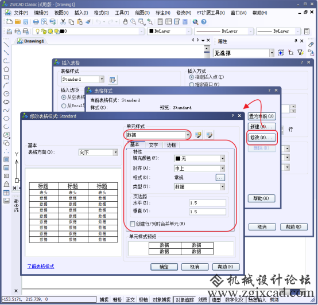Select the 指定插入点 radio button

[x=191, y=77]
